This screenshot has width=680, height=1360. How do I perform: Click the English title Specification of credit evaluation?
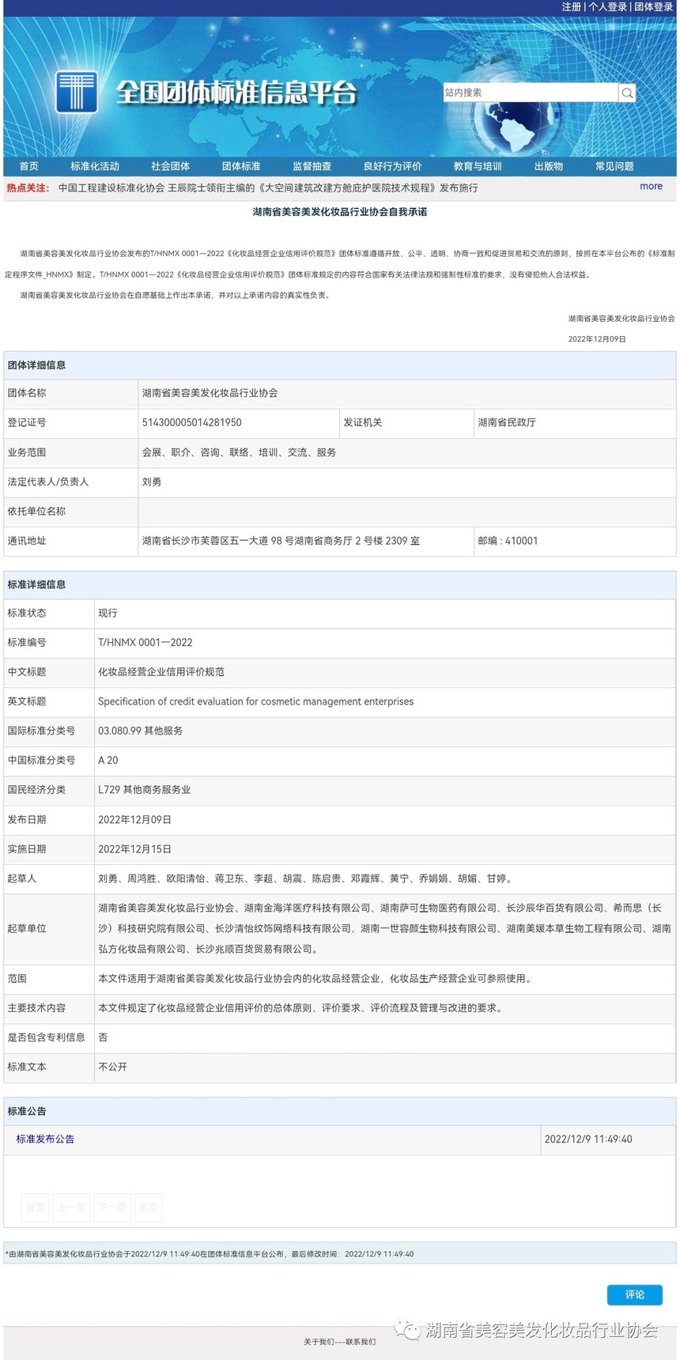255,702
